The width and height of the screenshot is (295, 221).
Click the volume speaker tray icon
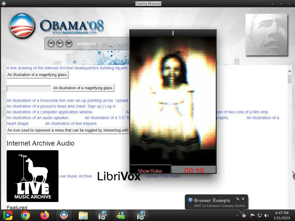pos(266,216)
